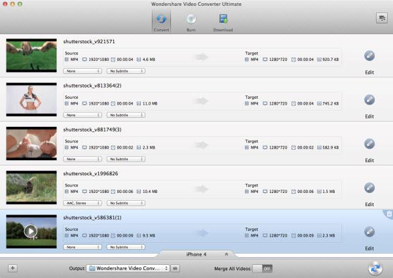
Task: Open the media browser icon at top right
Action: [x=382, y=18]
